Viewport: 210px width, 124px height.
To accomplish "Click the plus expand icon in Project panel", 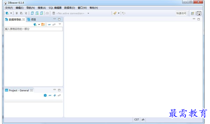I will pos(55,96).
